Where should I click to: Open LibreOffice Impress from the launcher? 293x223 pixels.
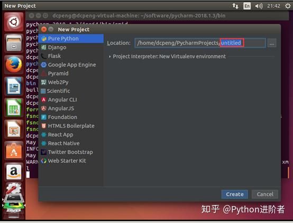pos(14,129)
